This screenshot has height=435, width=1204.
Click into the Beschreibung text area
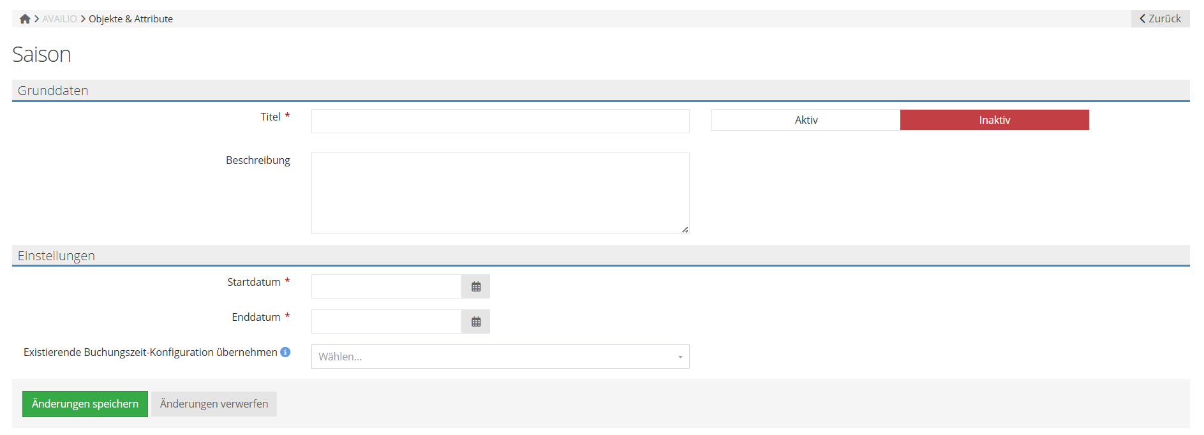click(500, 193)
